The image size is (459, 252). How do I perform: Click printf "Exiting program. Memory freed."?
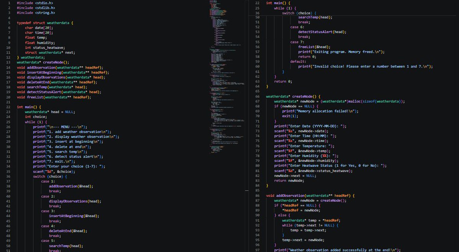[341, 52]
